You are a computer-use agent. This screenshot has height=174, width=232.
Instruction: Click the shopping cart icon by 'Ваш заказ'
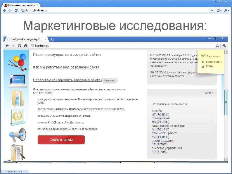coord(203,56)
